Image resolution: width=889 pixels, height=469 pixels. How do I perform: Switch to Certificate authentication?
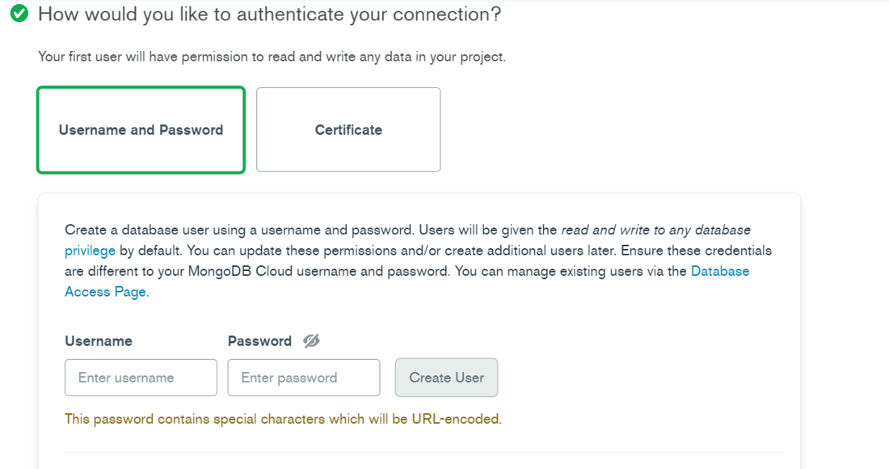(348, 130)
